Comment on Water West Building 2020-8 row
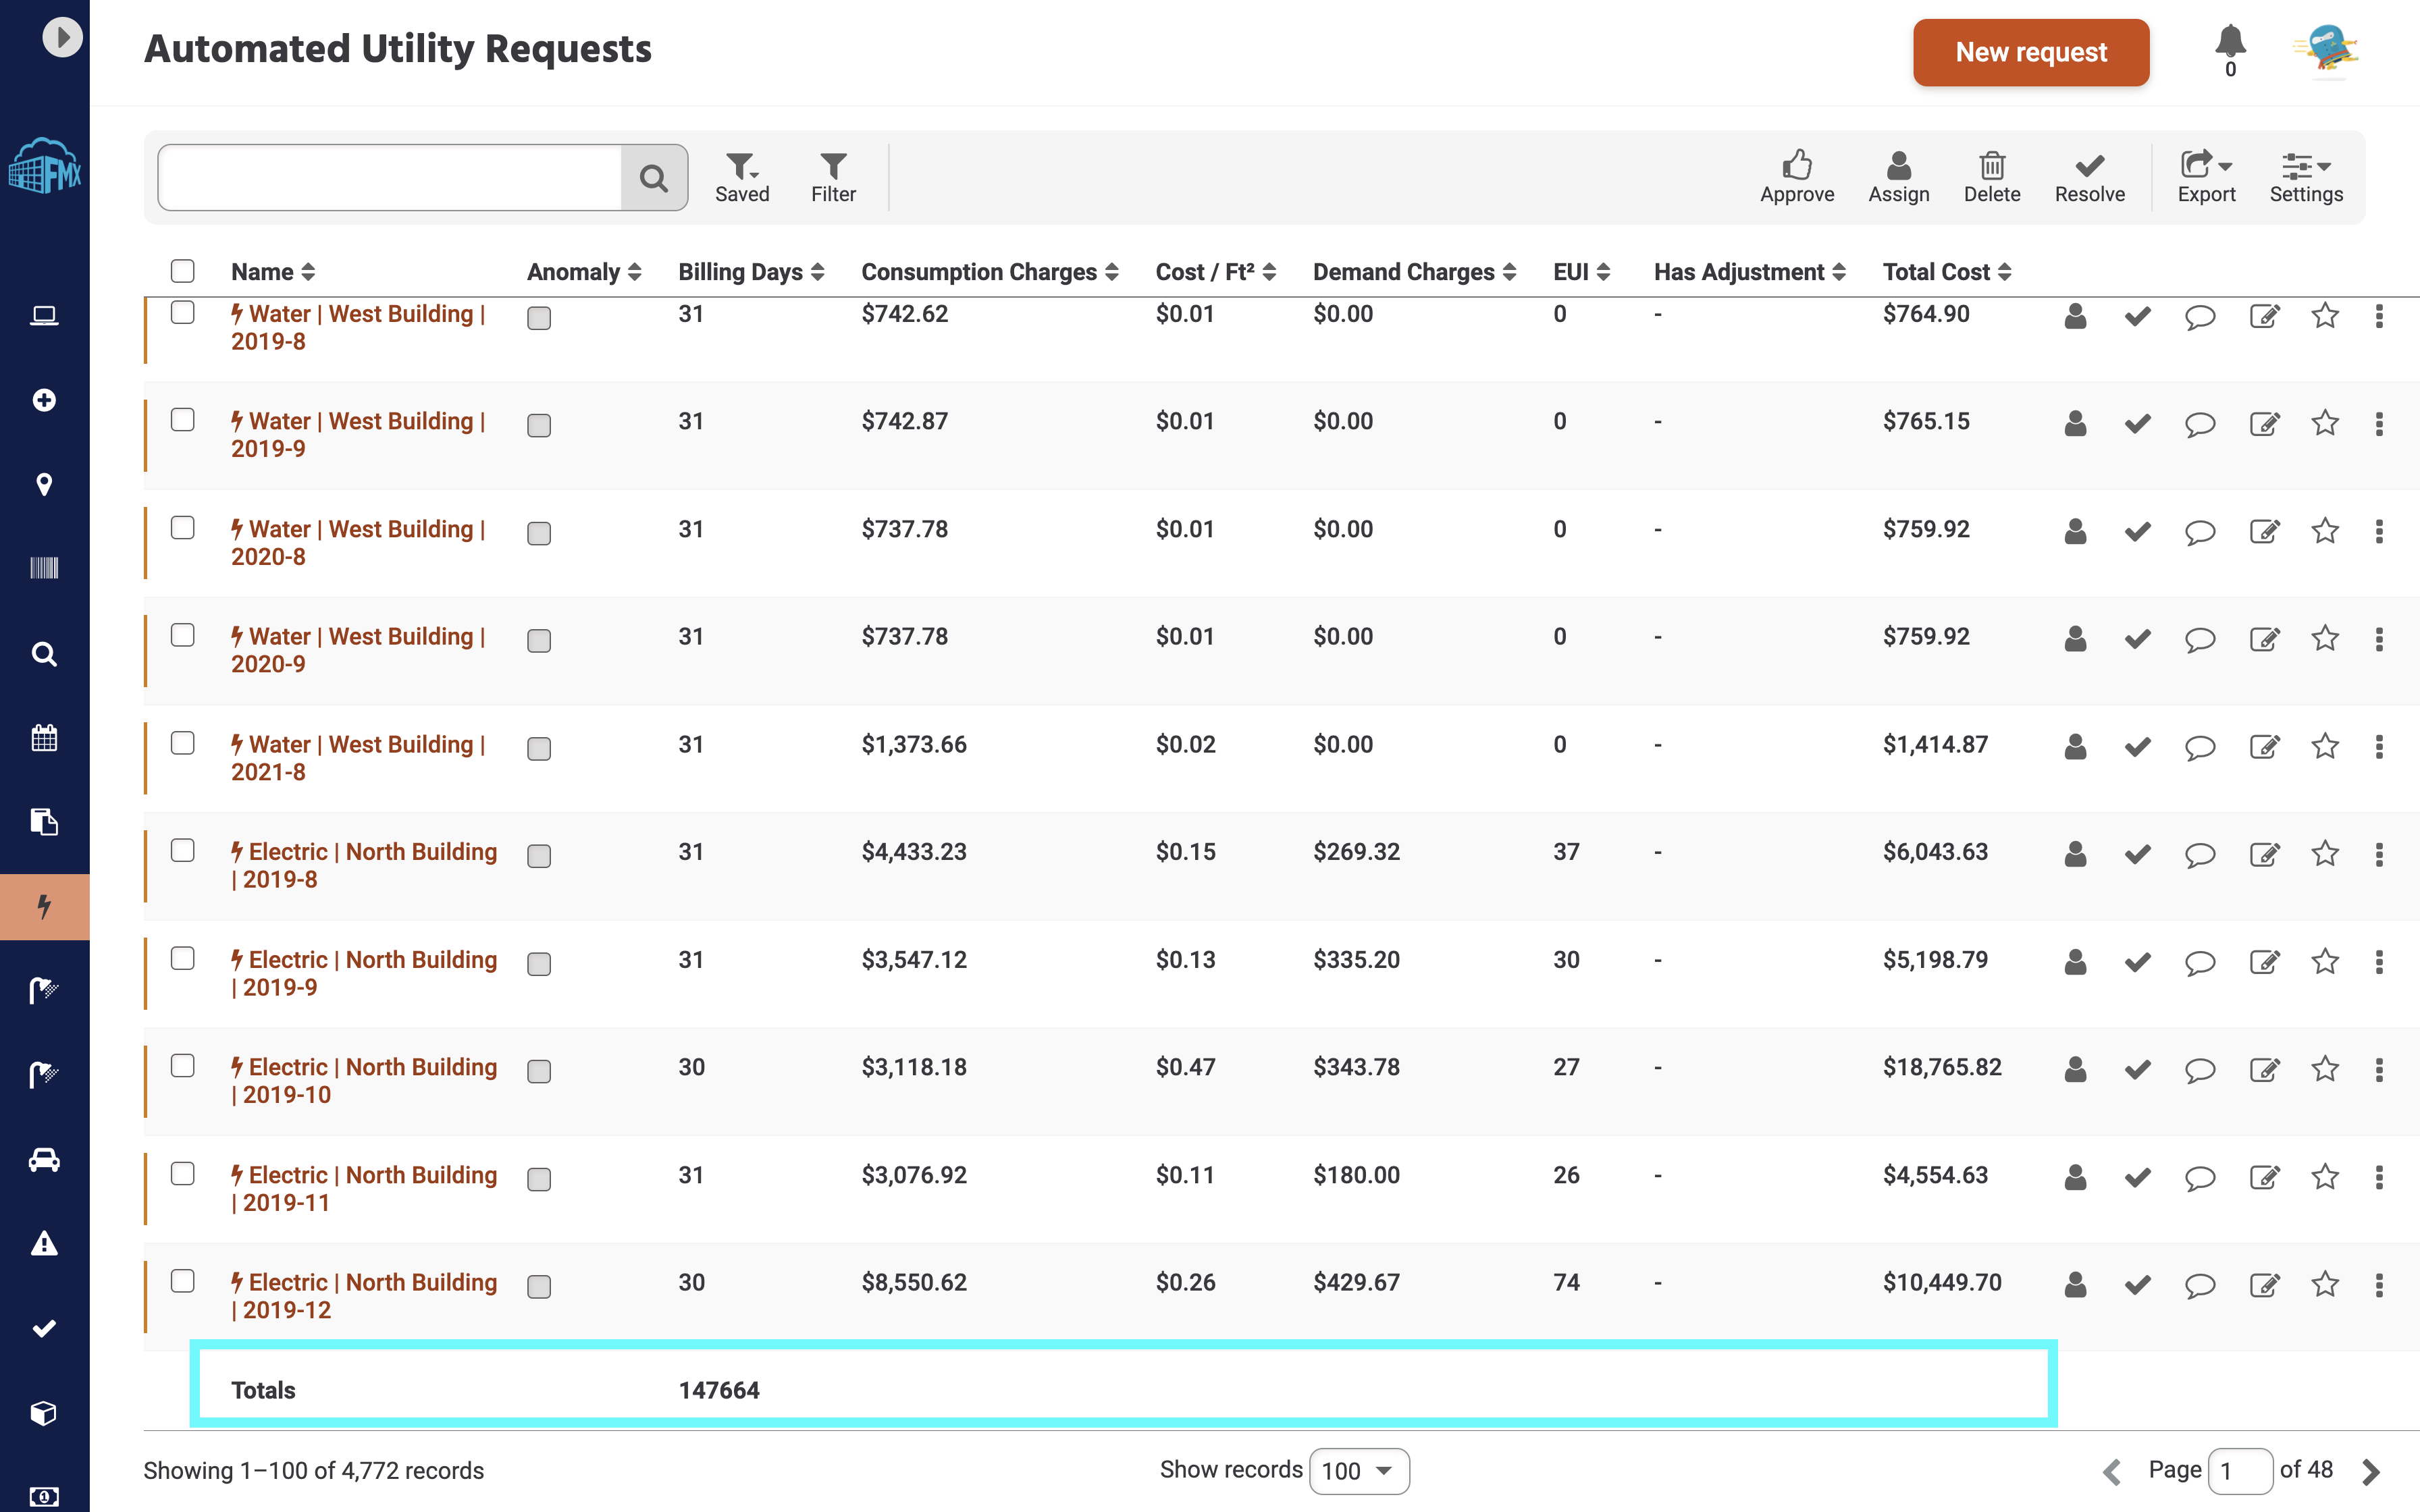The height and width of the screenshot is (1512, 2420). (2200, 532)
